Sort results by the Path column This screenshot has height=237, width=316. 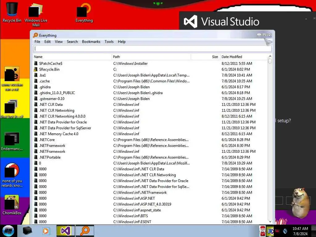click(151, 57)
